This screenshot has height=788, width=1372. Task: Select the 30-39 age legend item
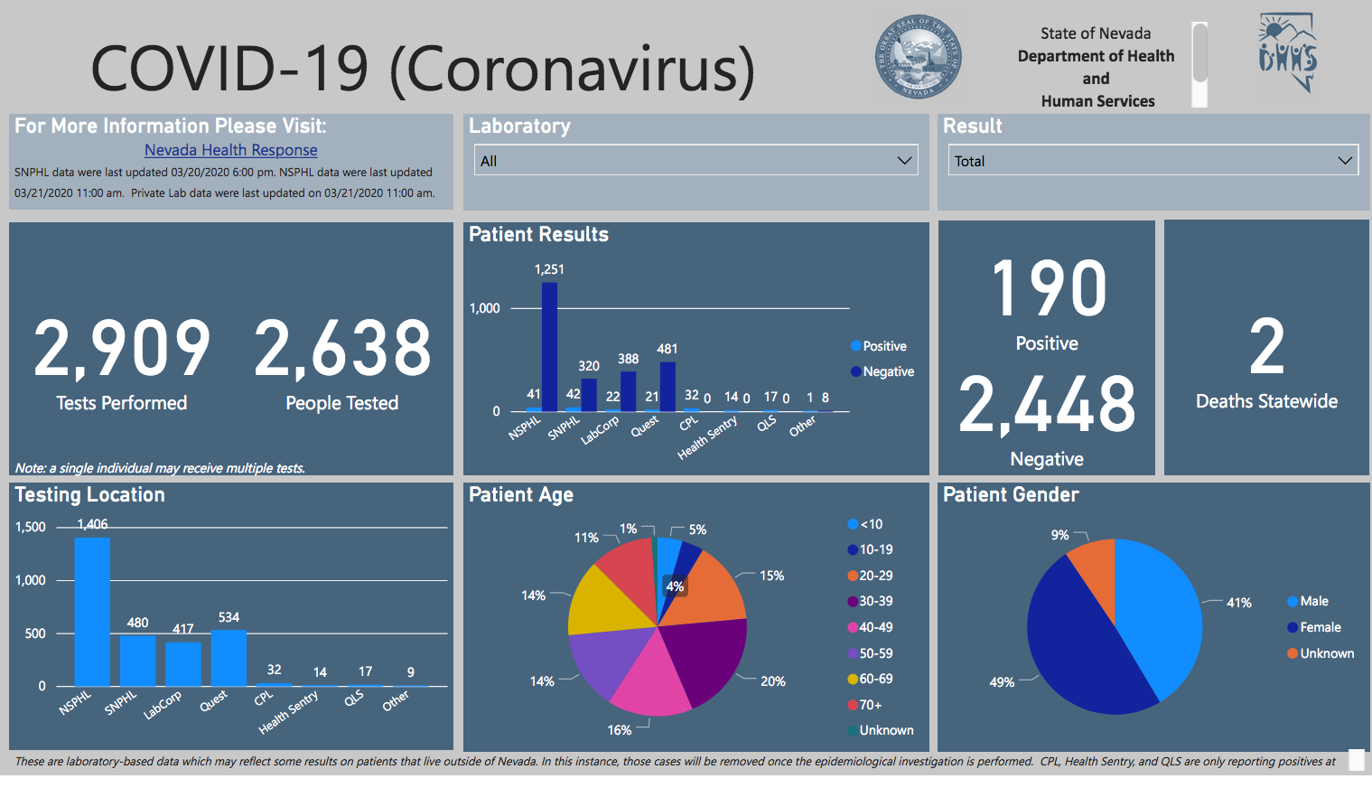(870, 601)
